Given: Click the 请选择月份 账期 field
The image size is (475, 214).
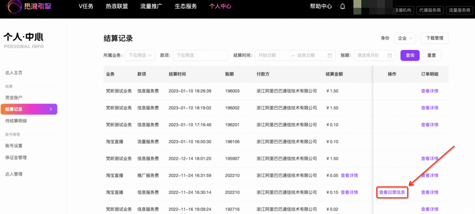Looking at the screenshot, I should (x=374, y=56).
